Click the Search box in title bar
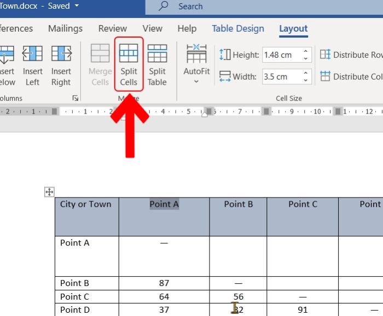The width and height of the screenshot is (383, 316). pos(264,7)
